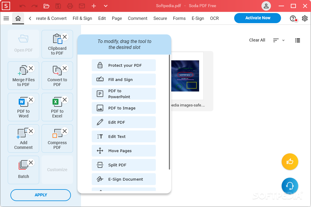Click the thumbs-up feedback button

point(290,162)
